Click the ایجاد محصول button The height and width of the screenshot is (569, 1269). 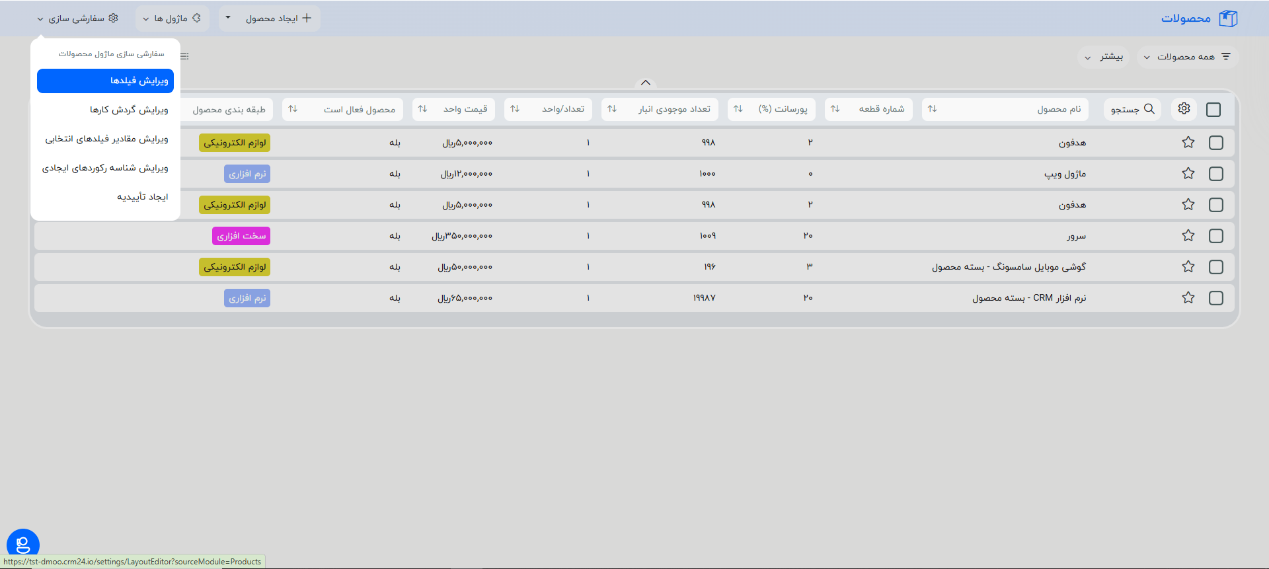point(278,19)
